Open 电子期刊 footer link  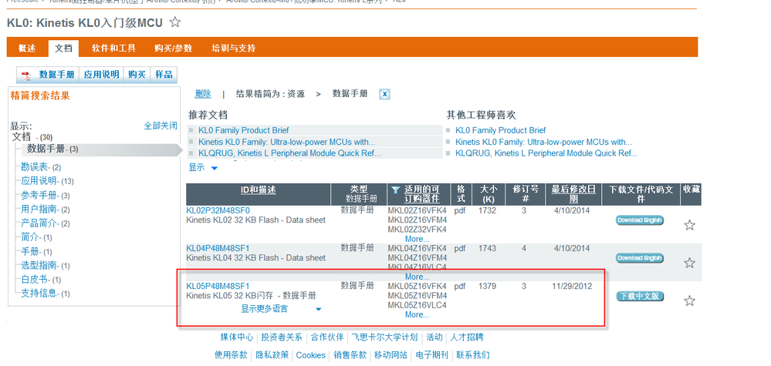tap(431, 354)
